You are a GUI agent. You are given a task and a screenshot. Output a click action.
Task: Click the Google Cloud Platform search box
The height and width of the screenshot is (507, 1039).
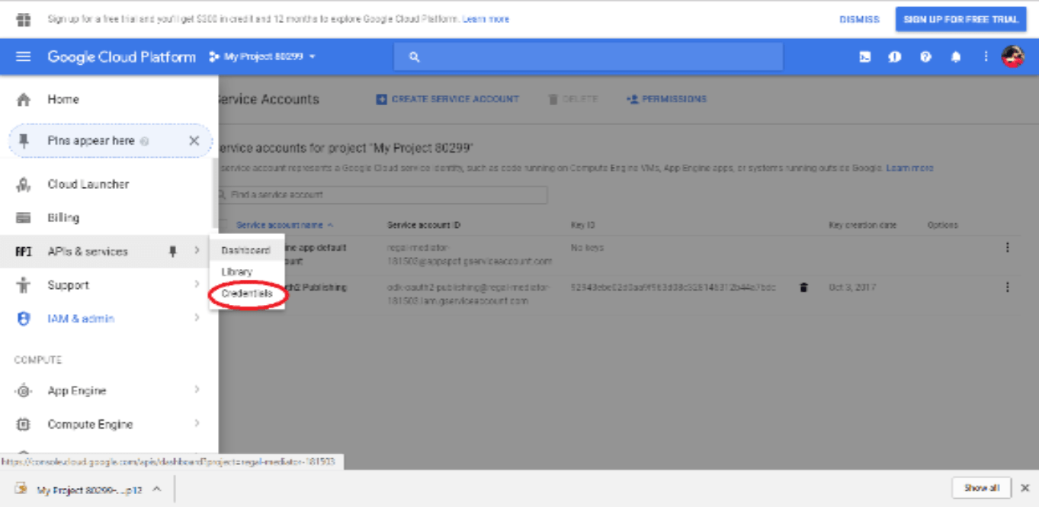[x=588, y=57]
